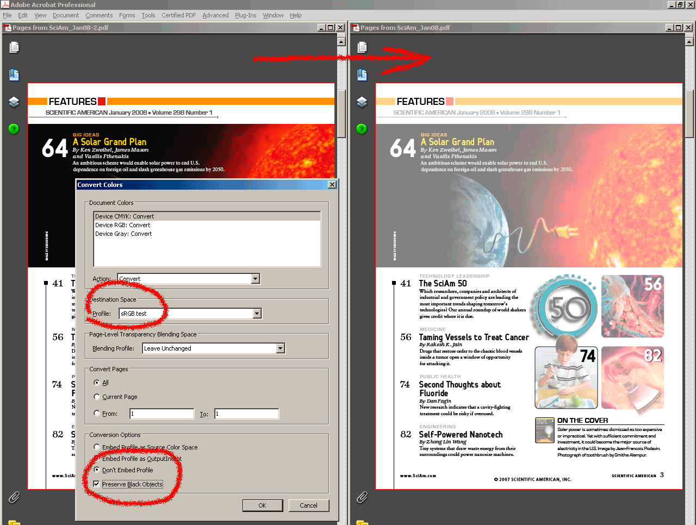
Task: Open the Plug-Ins menu
Action: pyautogui.click(x=246, y=15)
